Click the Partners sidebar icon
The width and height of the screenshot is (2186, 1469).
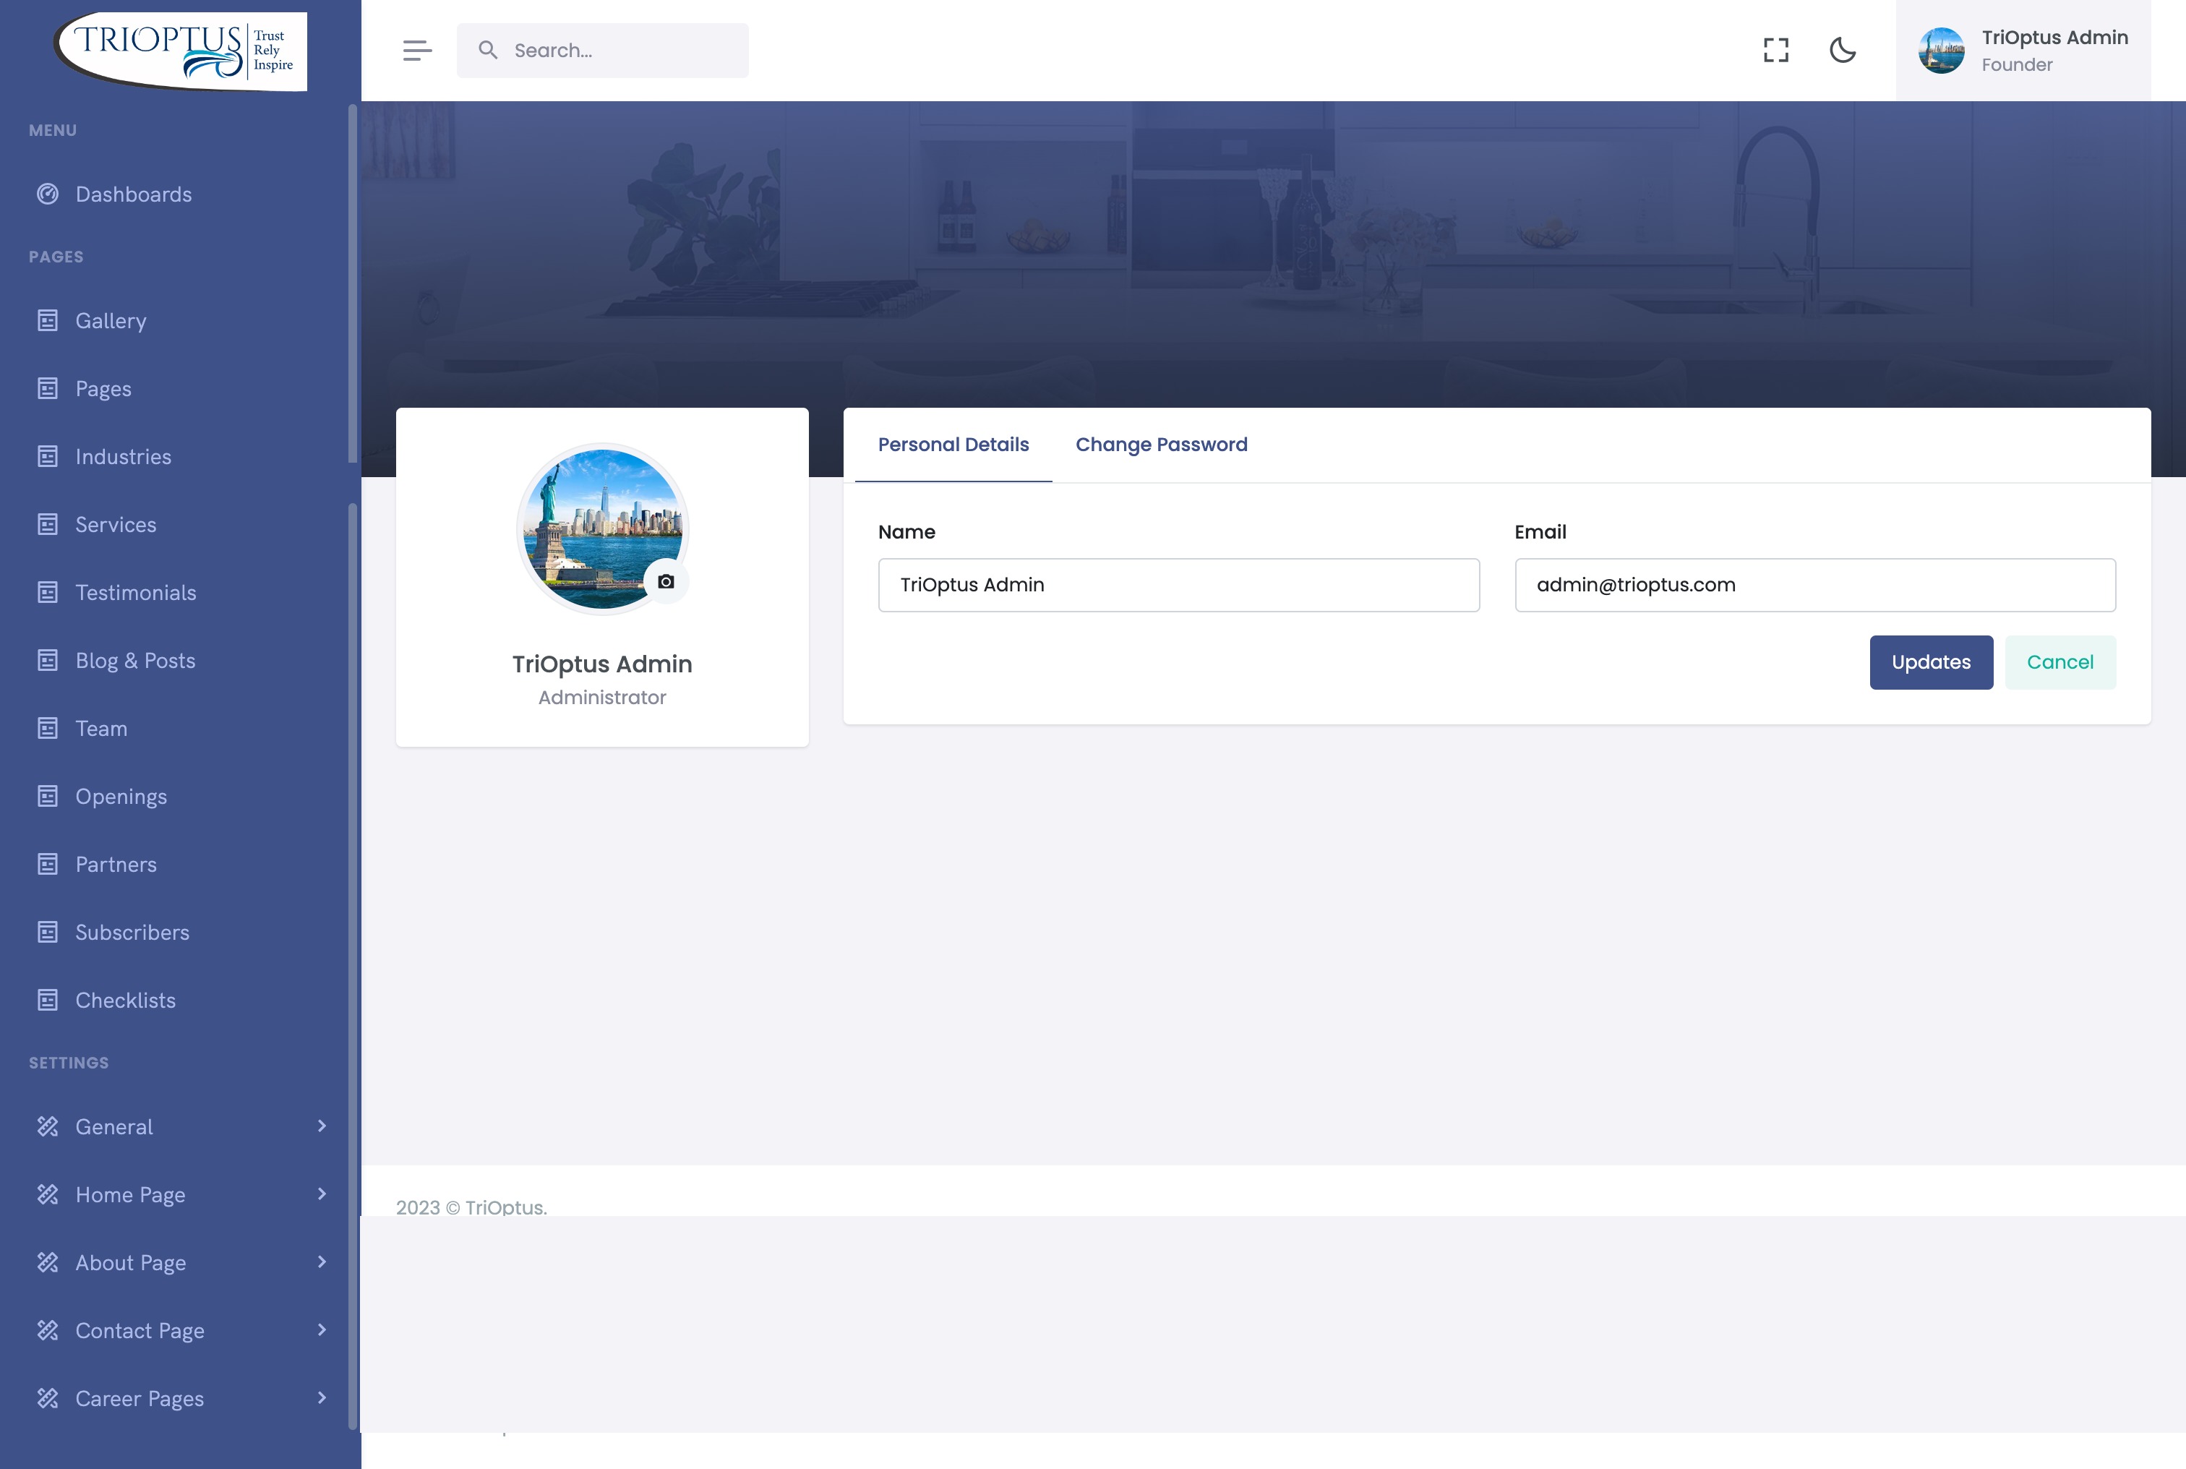coord(48,864)
